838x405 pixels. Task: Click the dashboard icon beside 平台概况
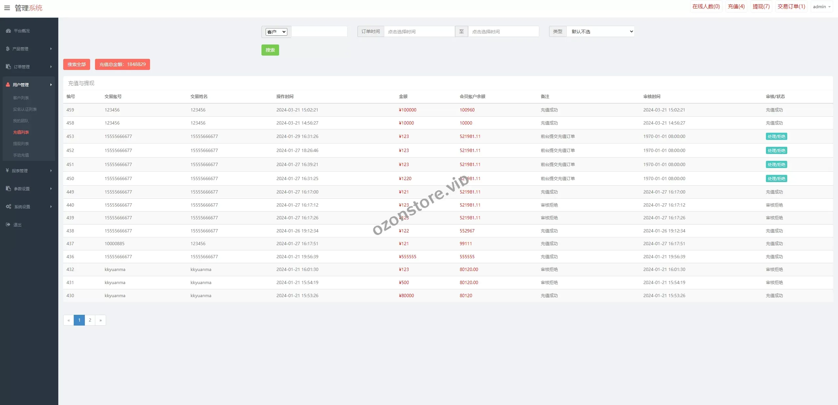(x=9, y=31)
